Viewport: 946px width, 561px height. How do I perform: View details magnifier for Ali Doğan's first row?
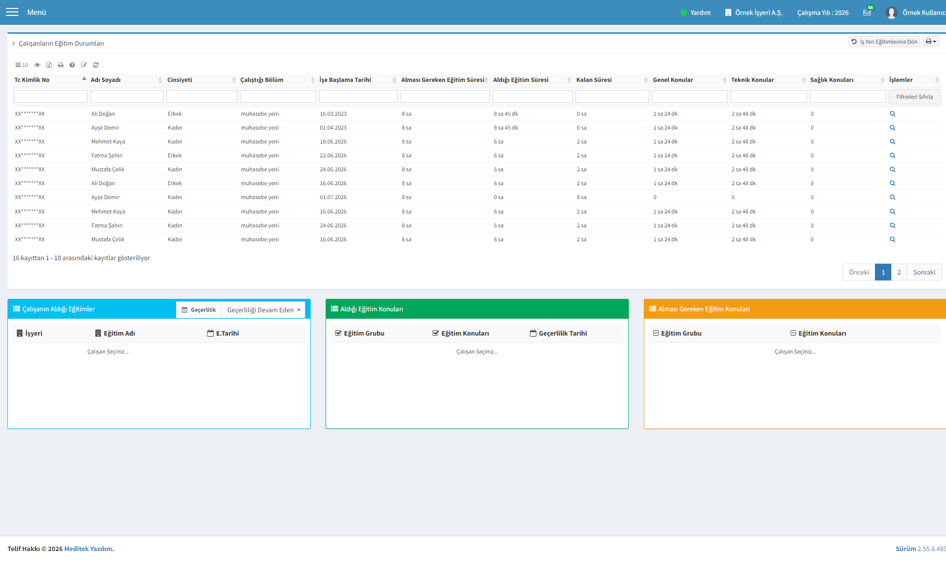[892, 114]
